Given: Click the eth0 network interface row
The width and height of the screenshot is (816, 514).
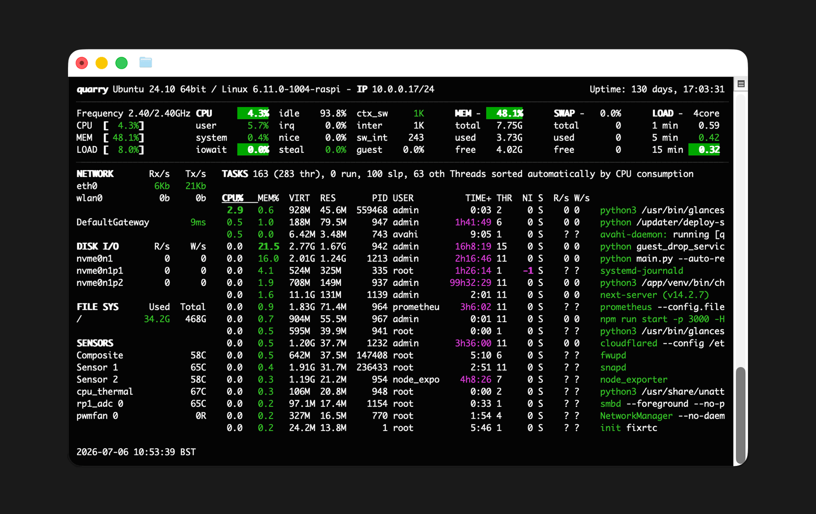Looking at the screenshot, I should tap(141, 186).
